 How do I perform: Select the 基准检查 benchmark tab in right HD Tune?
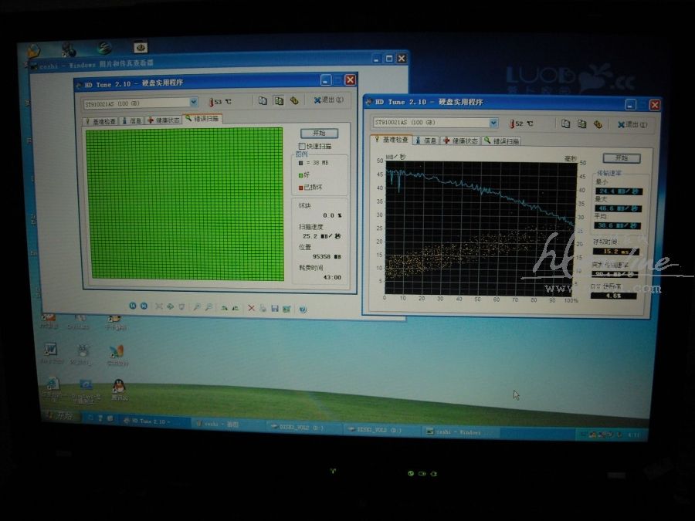tap(392, 140)
